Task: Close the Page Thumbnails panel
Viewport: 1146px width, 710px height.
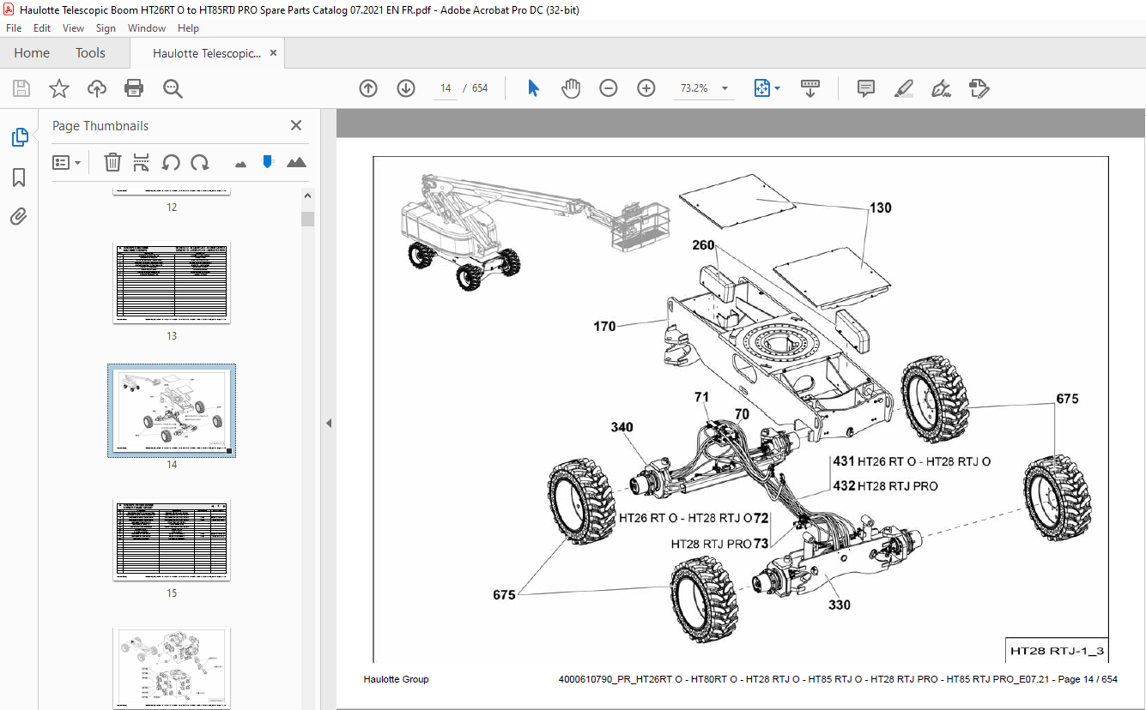Action: tap(296, 125)
